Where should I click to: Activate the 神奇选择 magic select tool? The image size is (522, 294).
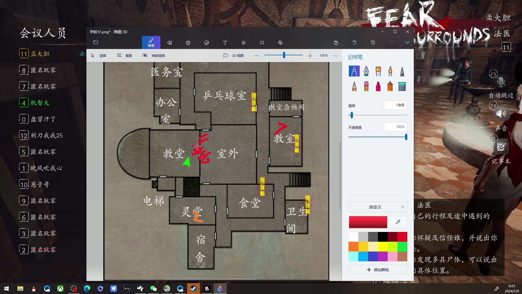pyautogui.click(x=154, y=56)
